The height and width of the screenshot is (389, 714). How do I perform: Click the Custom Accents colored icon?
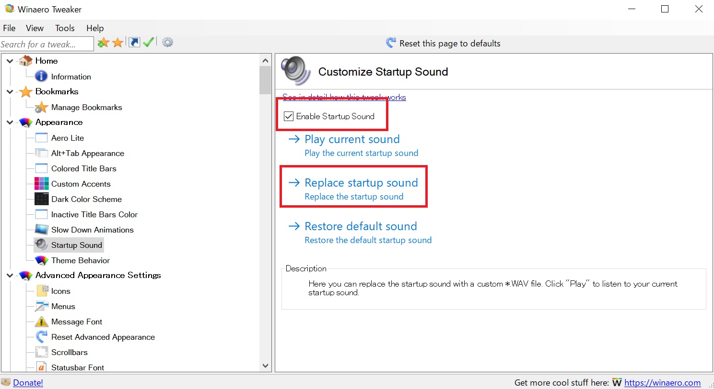[42, 184]
